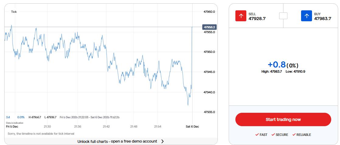Click the chevron next to Unlock full charts

(x=162, y=141)
